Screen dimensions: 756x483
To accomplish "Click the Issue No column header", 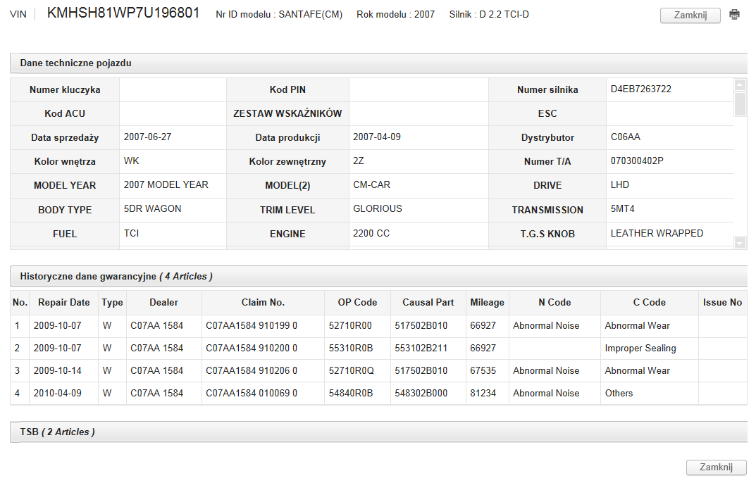I will [722, 302].
